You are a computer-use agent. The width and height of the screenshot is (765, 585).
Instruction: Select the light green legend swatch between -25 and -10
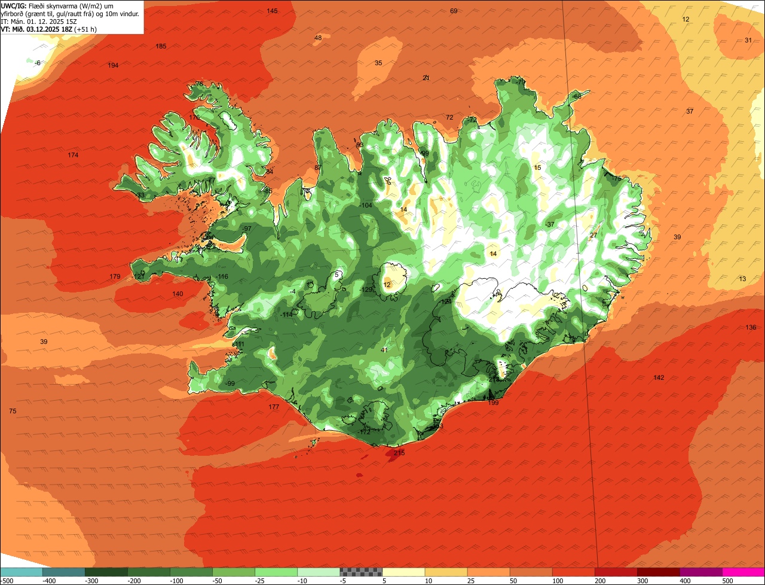coord(276,572)
